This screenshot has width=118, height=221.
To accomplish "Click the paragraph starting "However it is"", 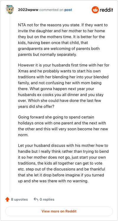I will (x=64, y=86).
